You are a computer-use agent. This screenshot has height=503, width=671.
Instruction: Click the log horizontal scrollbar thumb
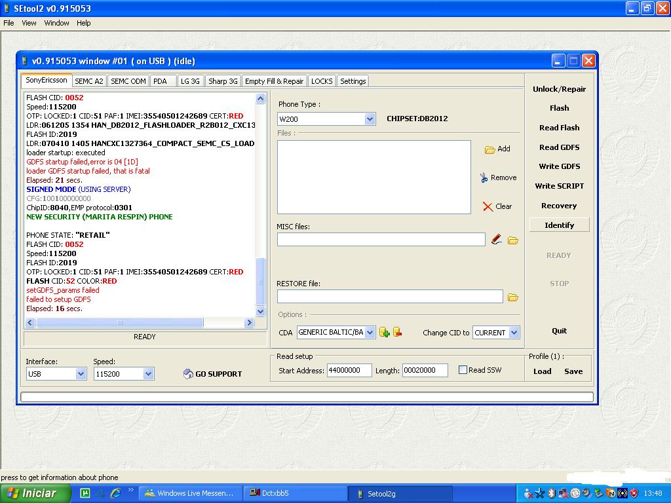pyautogui.click(x=119, y=322)
